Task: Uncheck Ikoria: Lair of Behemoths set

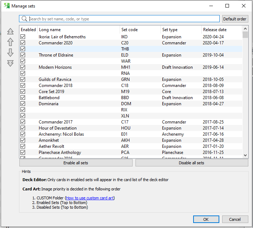Action: (23, 37)
